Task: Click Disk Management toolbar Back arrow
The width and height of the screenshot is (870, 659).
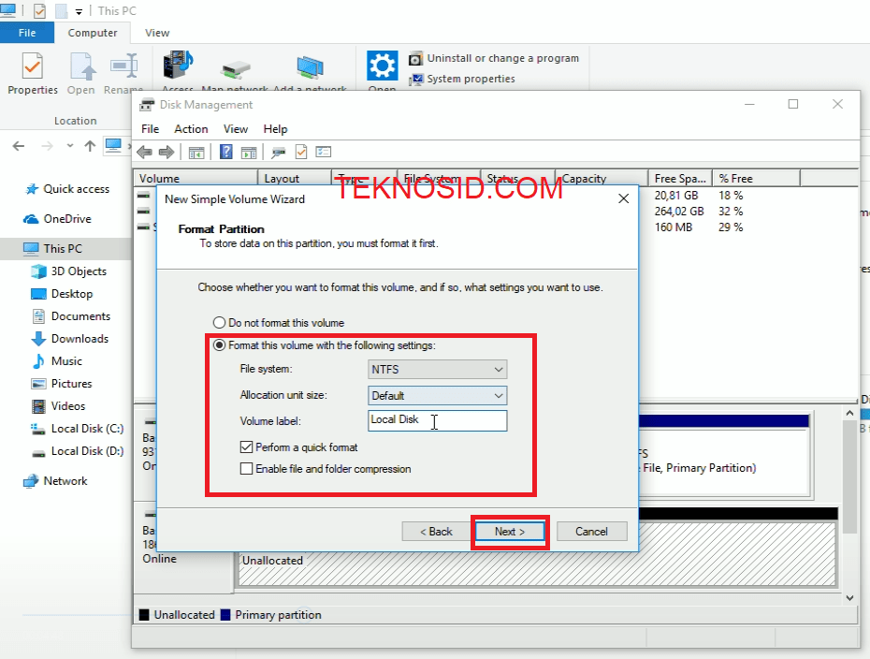Action: coord(145,152)
